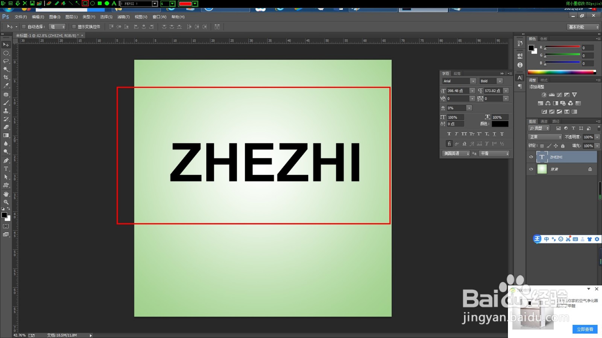The width and height of the screenshot is (602, 338).
Task: Open the Info panel icon
Action: click(x=520, y=65)
